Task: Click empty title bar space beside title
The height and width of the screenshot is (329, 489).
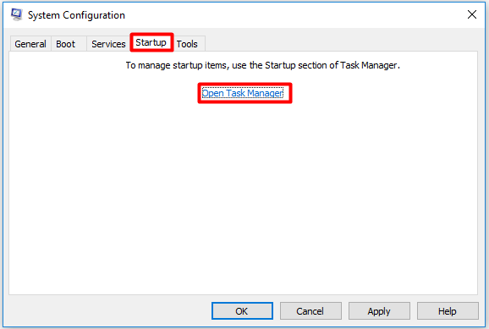Action: (294, 14)
